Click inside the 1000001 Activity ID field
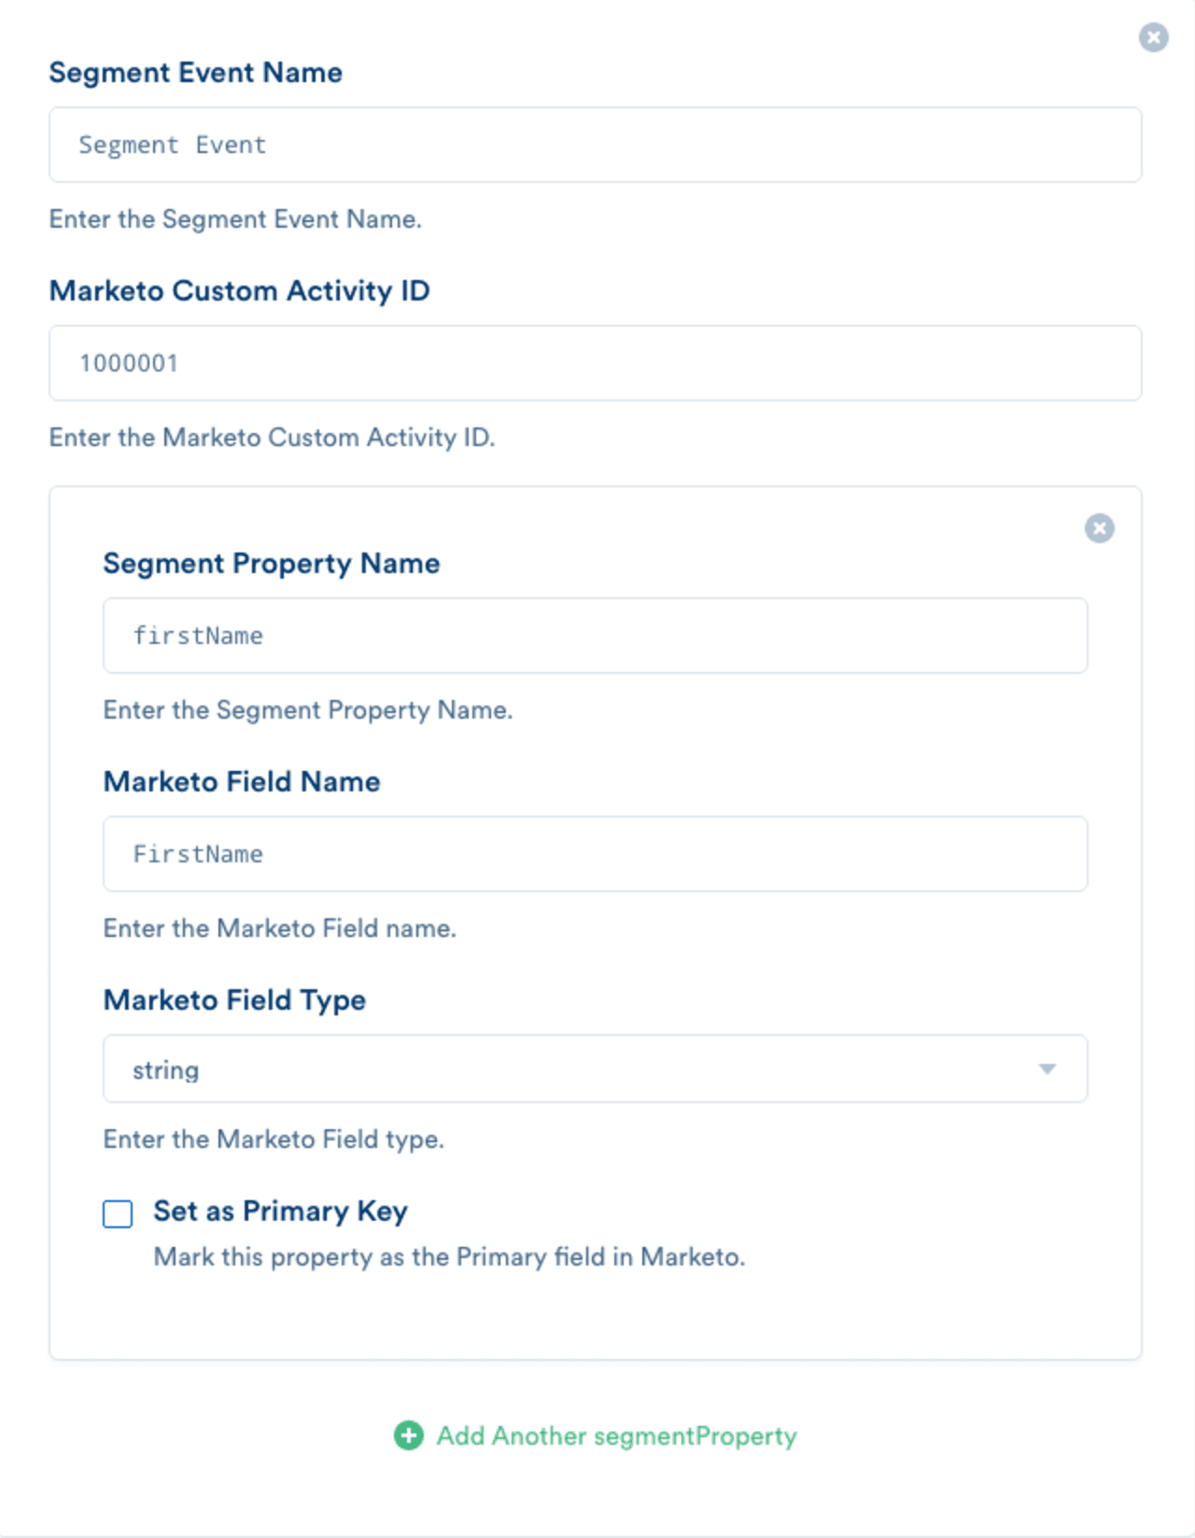Image resolution: width=1195 pixels, height=1538 pixels. [x=595, y=362]
